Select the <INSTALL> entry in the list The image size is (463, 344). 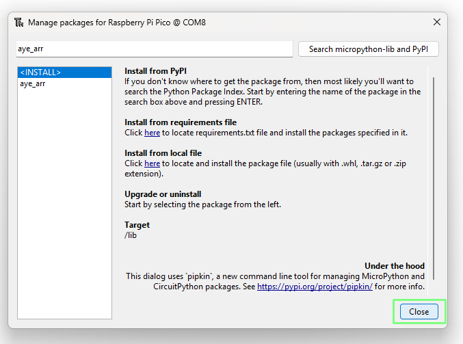coord(64,72)
